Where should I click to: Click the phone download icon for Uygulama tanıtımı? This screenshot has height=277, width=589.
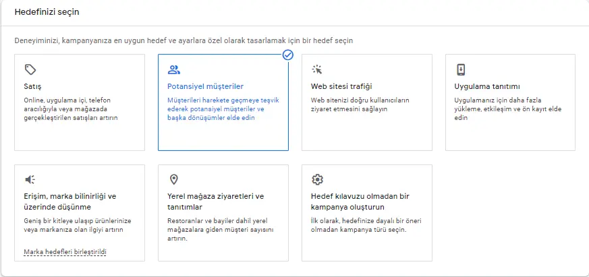pyautogui.click(x=461, y=69)
